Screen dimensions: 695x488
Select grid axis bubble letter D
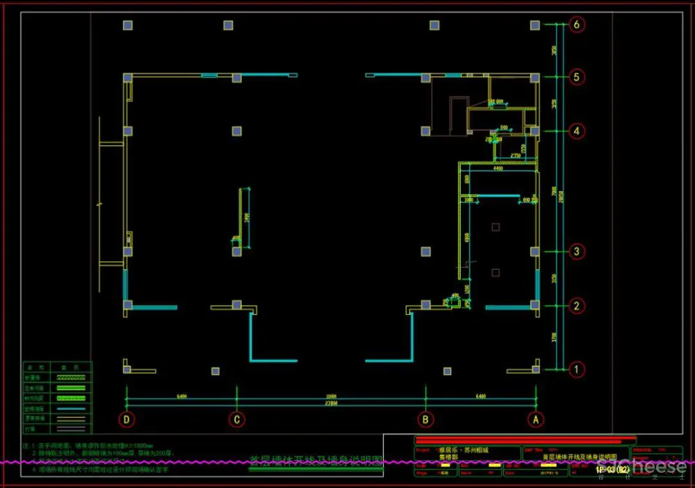click(x=126, y=419)
